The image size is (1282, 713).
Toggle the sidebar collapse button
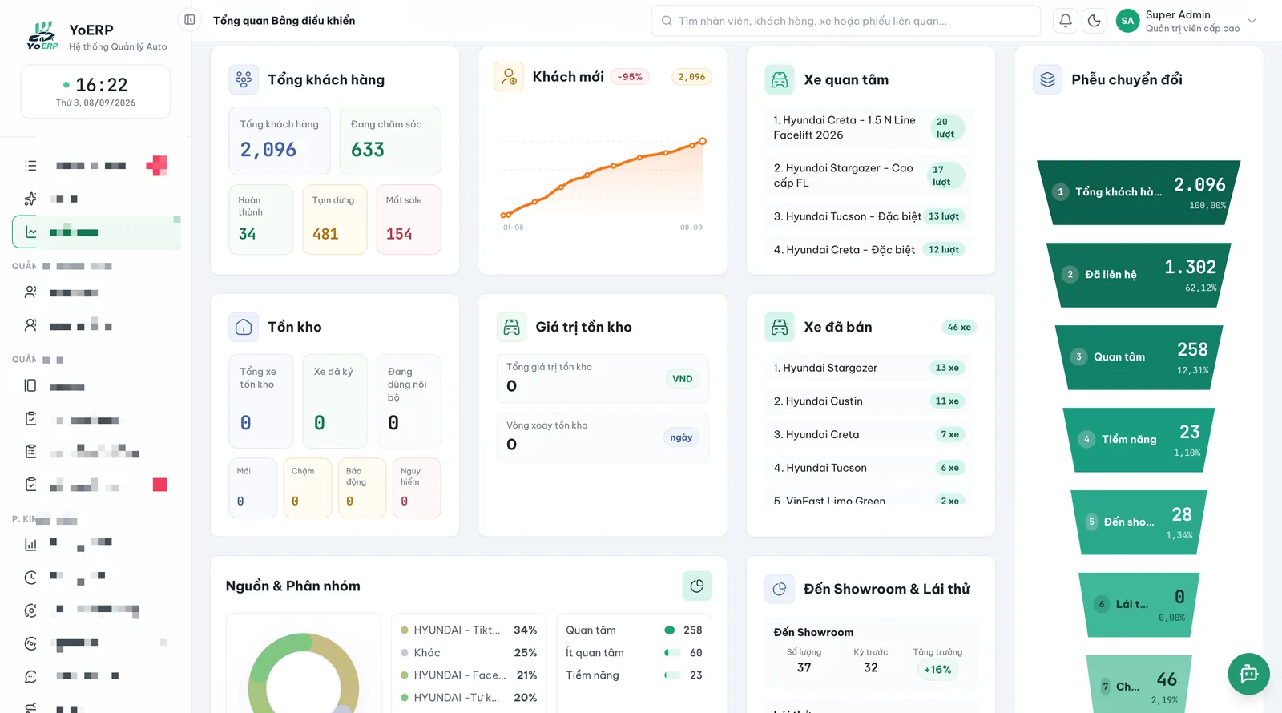[190, 20]
